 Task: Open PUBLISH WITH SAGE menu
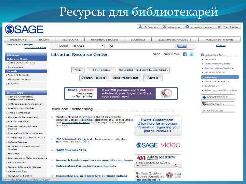point(219,40)
